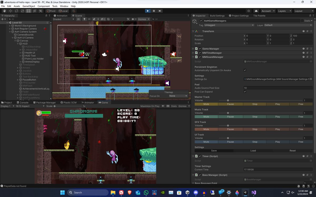Open the custom editor tools

tap(41, 11)
